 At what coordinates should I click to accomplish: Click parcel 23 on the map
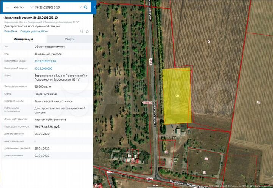tap(206, 158)
